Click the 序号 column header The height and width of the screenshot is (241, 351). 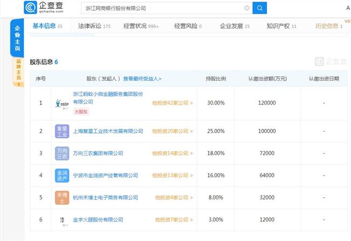click(40, 79)
